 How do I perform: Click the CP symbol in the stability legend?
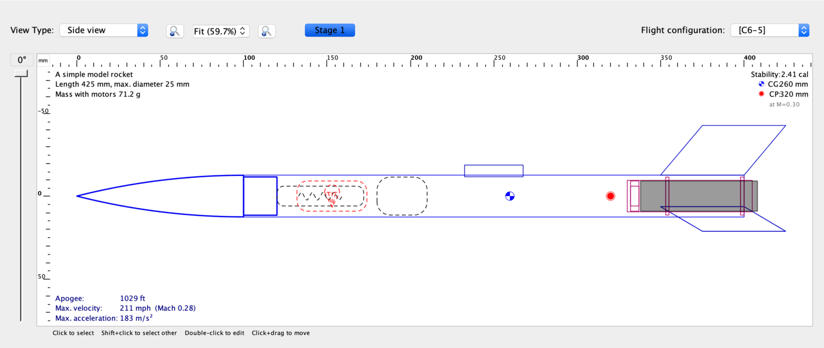pos(761,93)
